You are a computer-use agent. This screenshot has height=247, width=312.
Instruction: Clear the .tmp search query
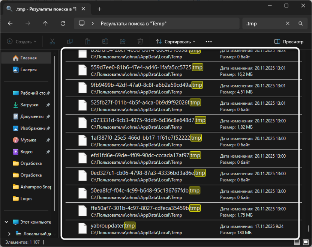coord(288,23)
